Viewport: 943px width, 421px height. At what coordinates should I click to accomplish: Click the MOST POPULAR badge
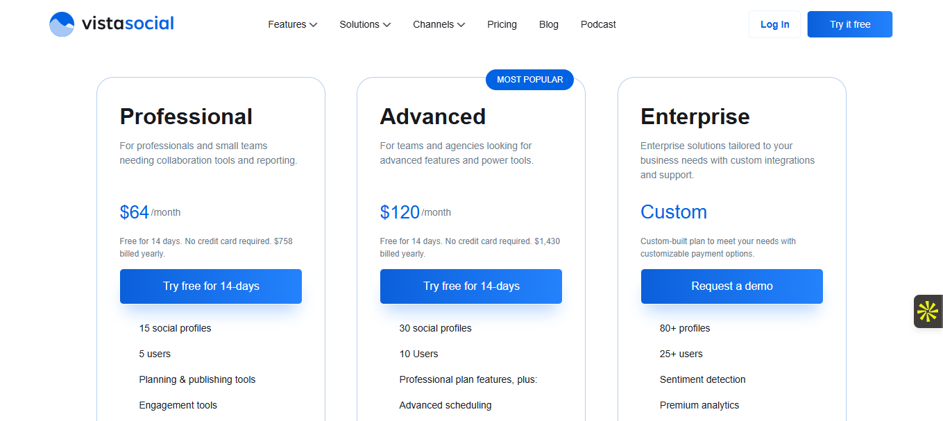529,80
